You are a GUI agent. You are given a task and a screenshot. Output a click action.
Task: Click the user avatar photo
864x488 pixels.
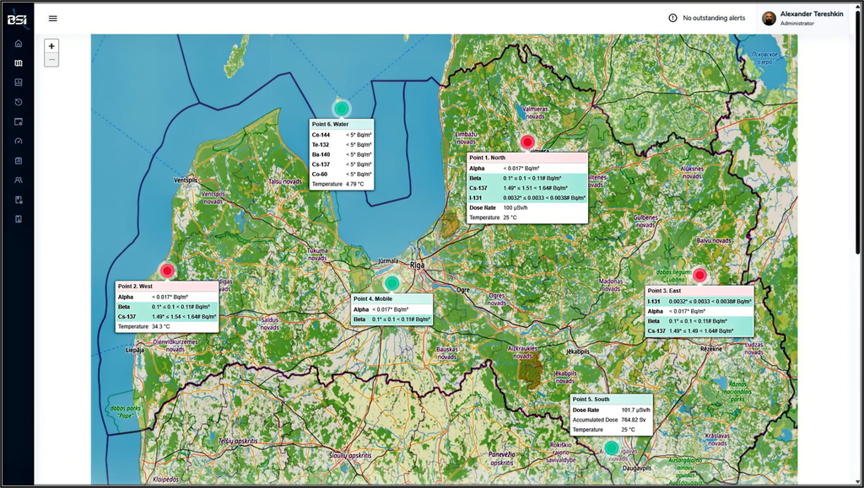(x=769, y=18)
